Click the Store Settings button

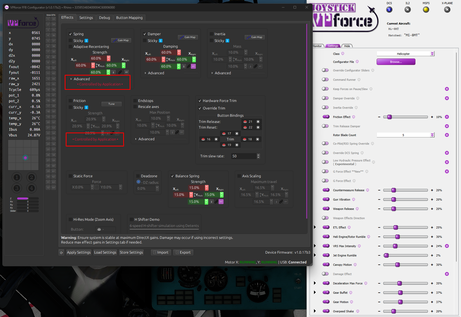131,252
